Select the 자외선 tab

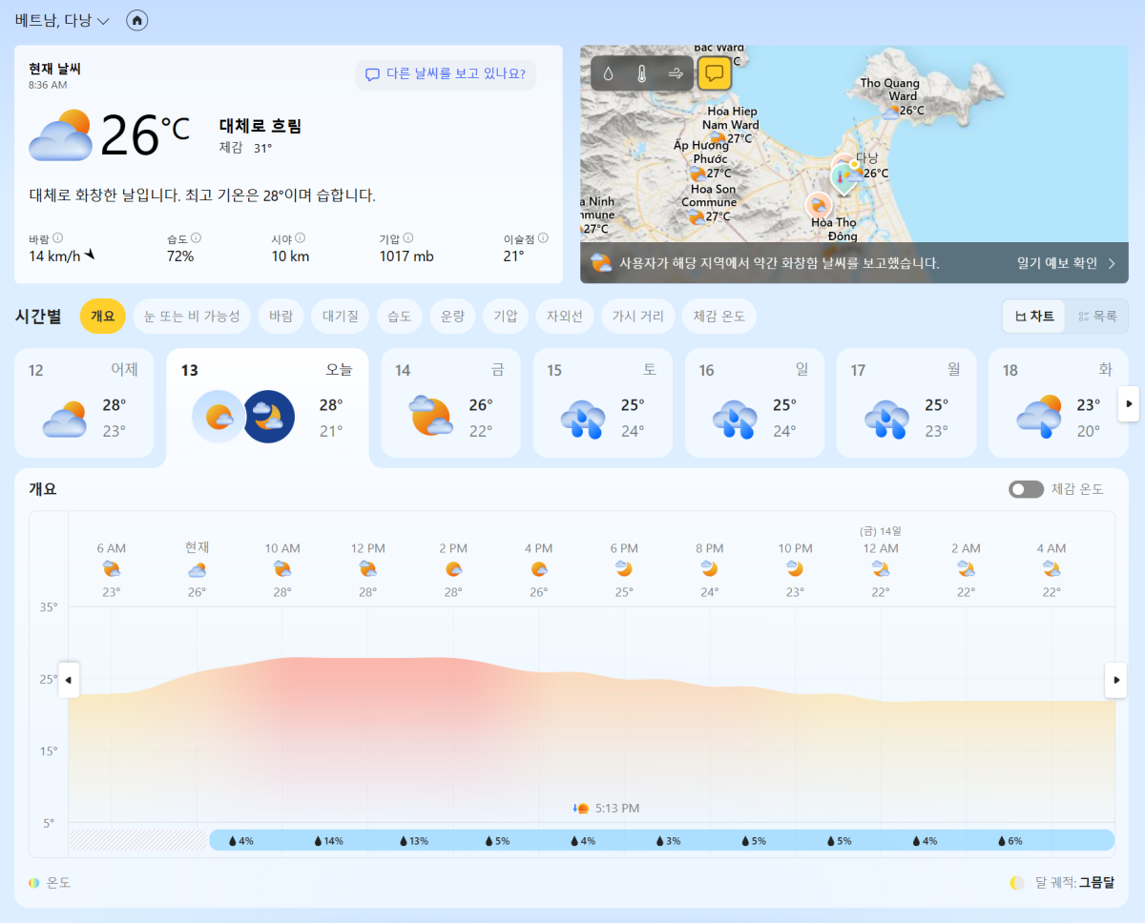point(564,317)
